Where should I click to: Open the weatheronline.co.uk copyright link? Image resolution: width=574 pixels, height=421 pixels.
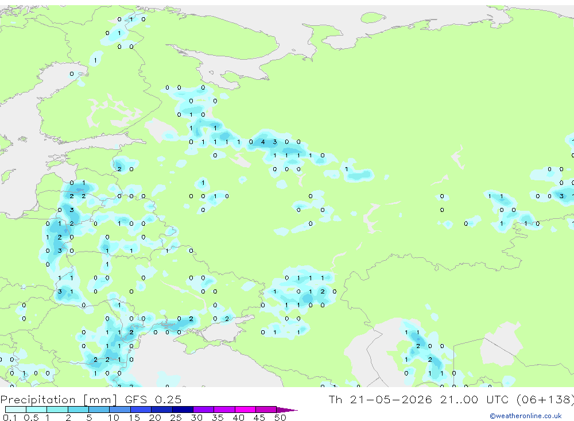click(x=526, y=416)
